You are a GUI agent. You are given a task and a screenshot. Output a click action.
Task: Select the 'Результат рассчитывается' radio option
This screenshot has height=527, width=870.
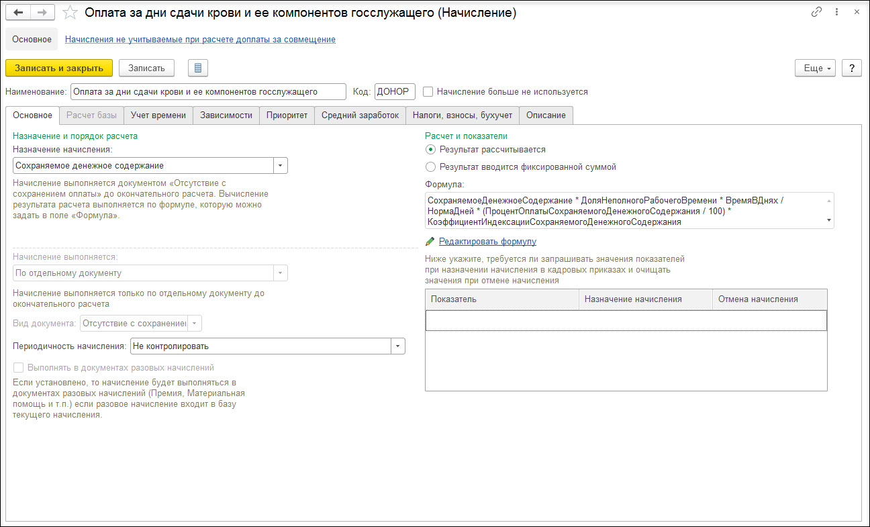(430, 149)
